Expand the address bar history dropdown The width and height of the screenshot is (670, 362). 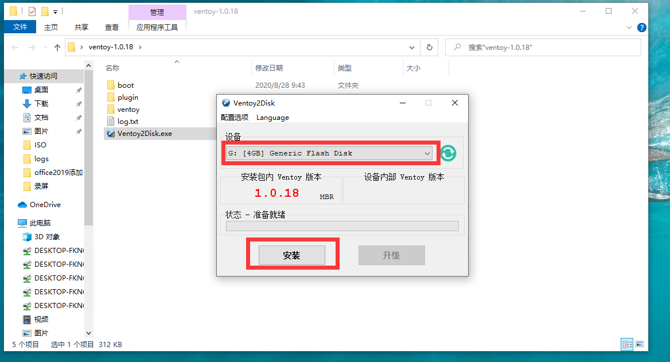click(x=412, y=48)
